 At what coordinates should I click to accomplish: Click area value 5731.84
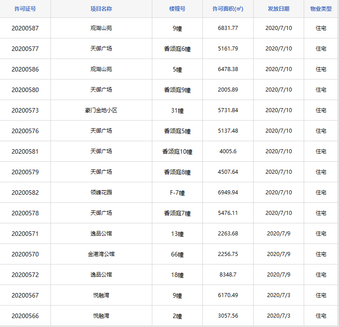[x=228, y=110]
